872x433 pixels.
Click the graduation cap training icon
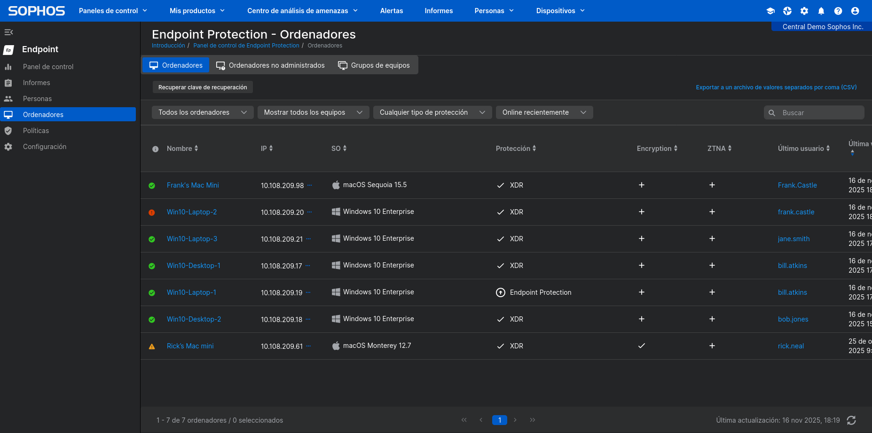(770, 11)
